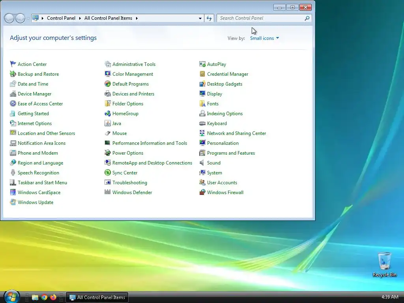Click the search magnifier icon
Viewport: 404px width, 303px height.
[x=307, y=18]
